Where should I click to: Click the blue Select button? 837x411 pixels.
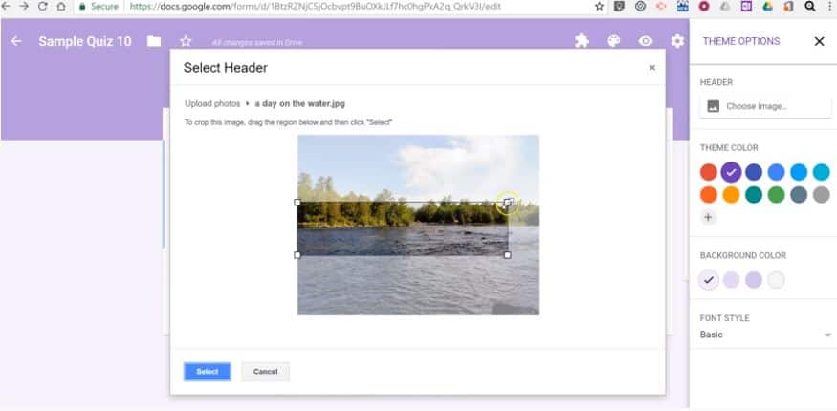click(x=208, y=372)
